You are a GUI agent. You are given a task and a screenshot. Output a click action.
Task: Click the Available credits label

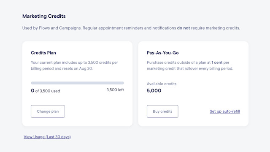(162, 84)
